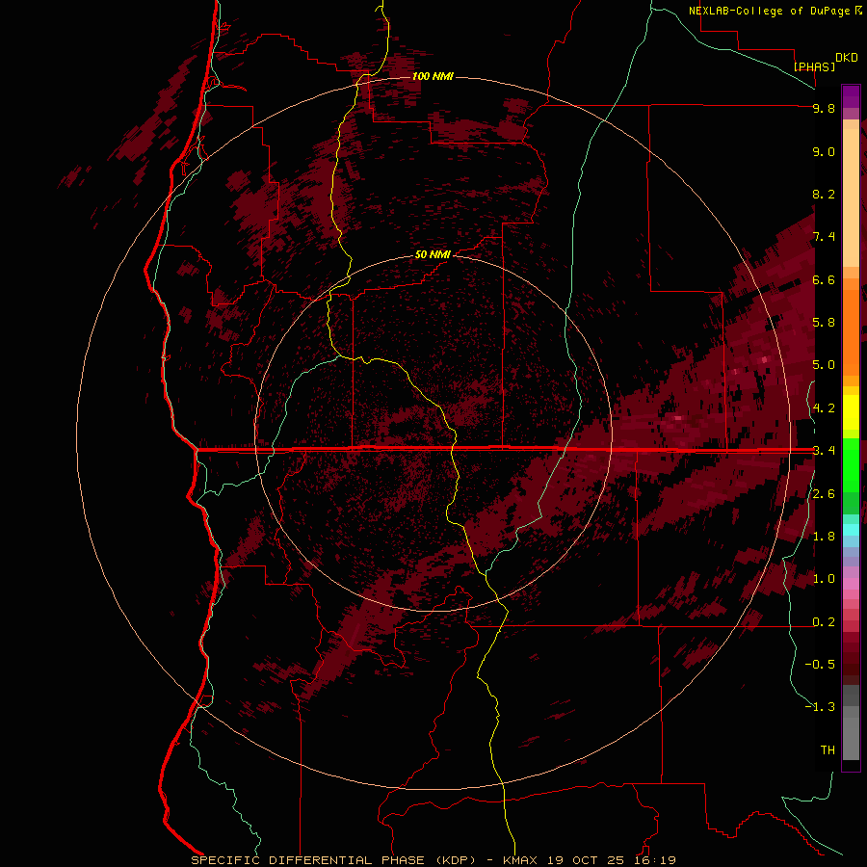867x867 pixels.
Task: Click the 4.2 scale value
Action: pos(824,408)
